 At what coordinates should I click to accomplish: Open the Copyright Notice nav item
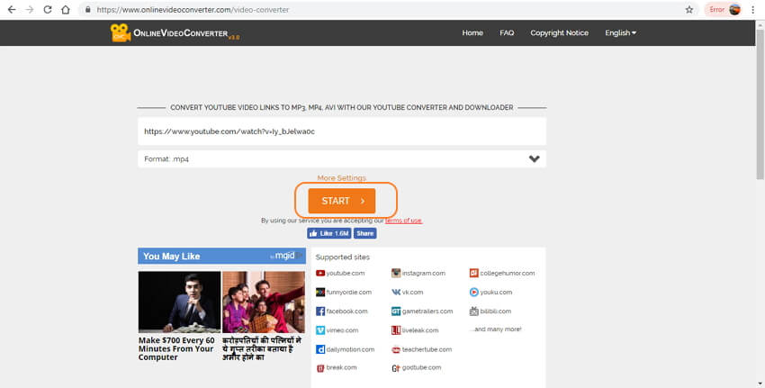[x=559, y=32]
